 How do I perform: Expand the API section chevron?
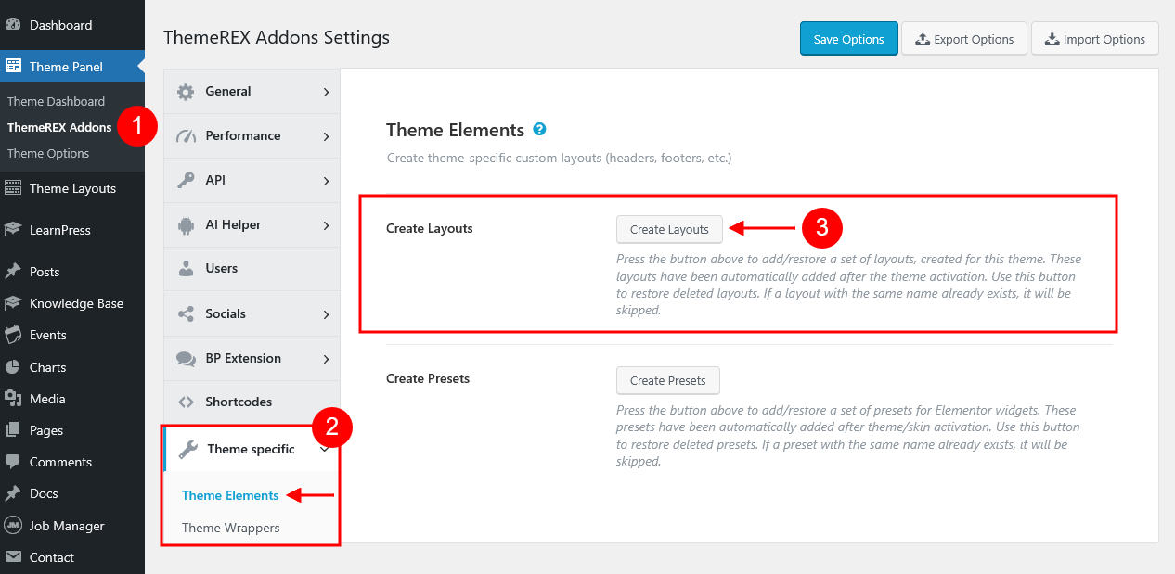pyautogui.click(x=326, y=181)
